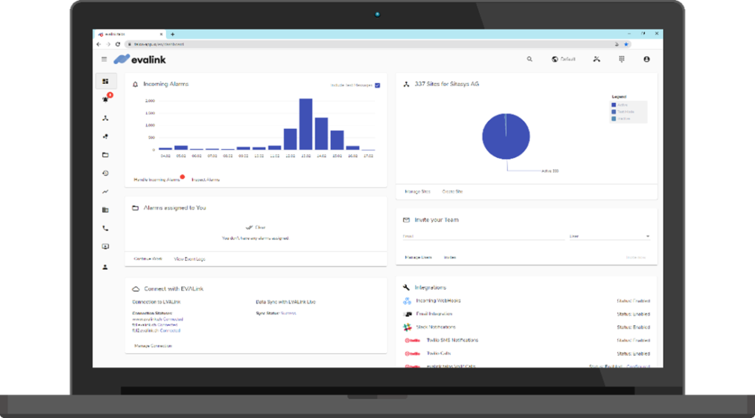The image size is (755, 418).
Task: Click the Continue Work button
Action: tap(147, 259)
